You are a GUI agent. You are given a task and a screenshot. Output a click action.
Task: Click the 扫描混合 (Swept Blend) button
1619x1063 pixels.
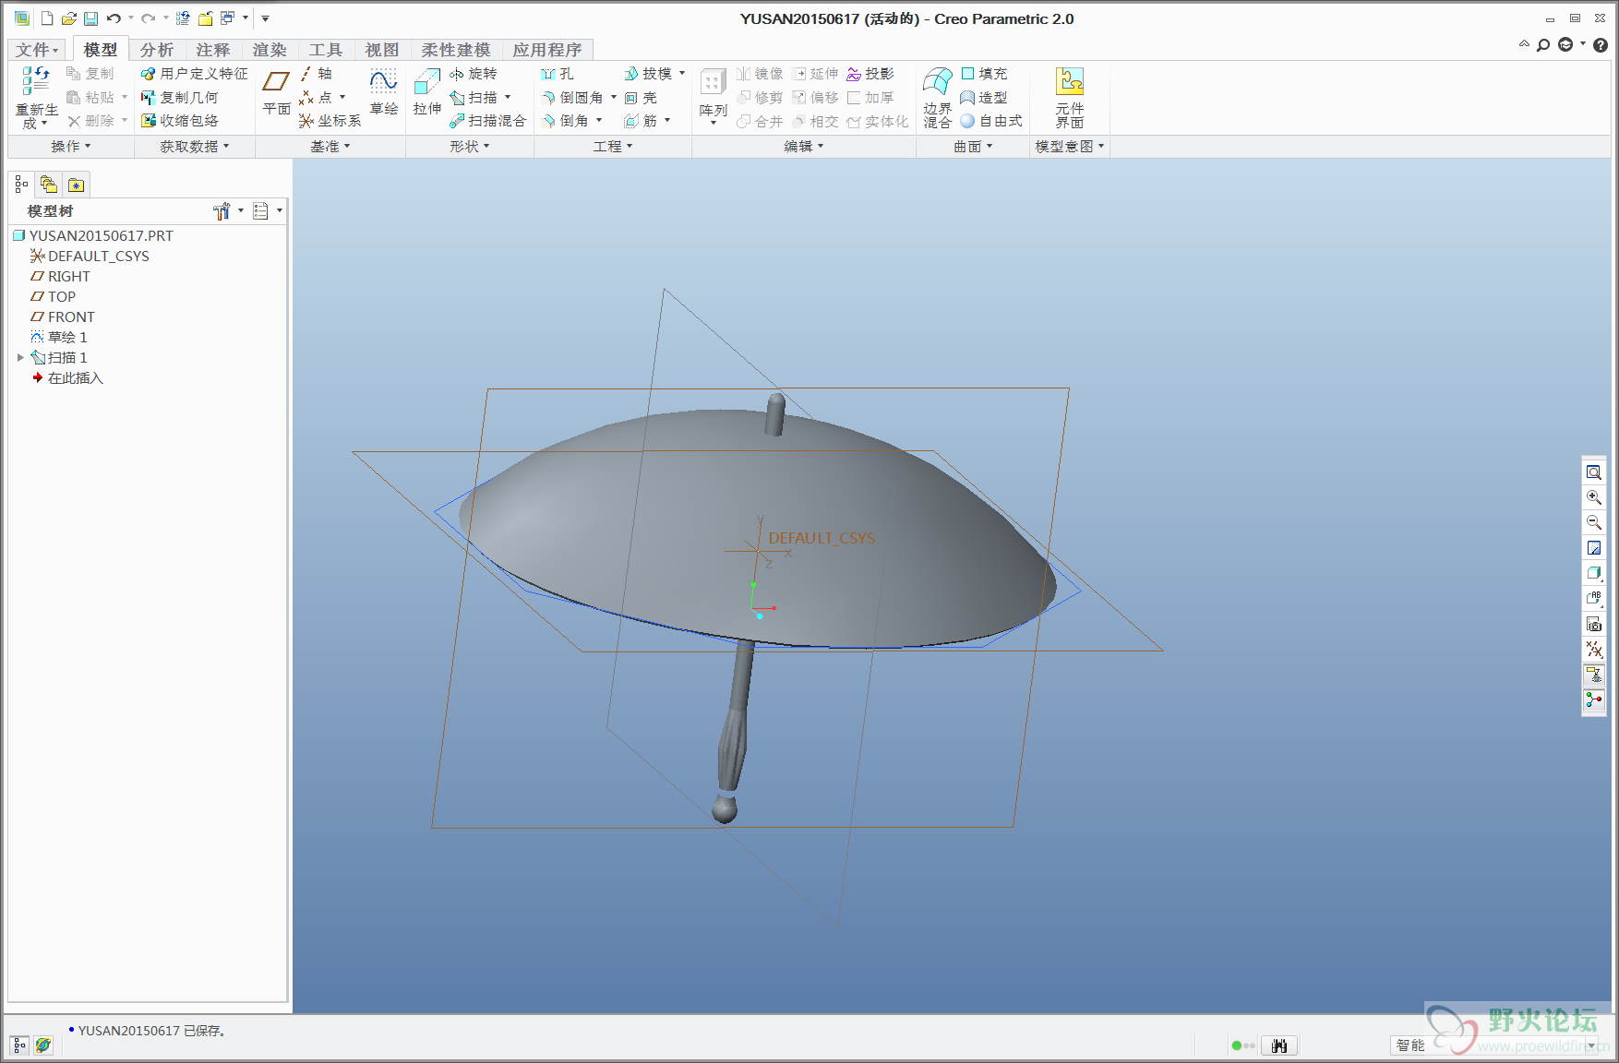[488, 121]
